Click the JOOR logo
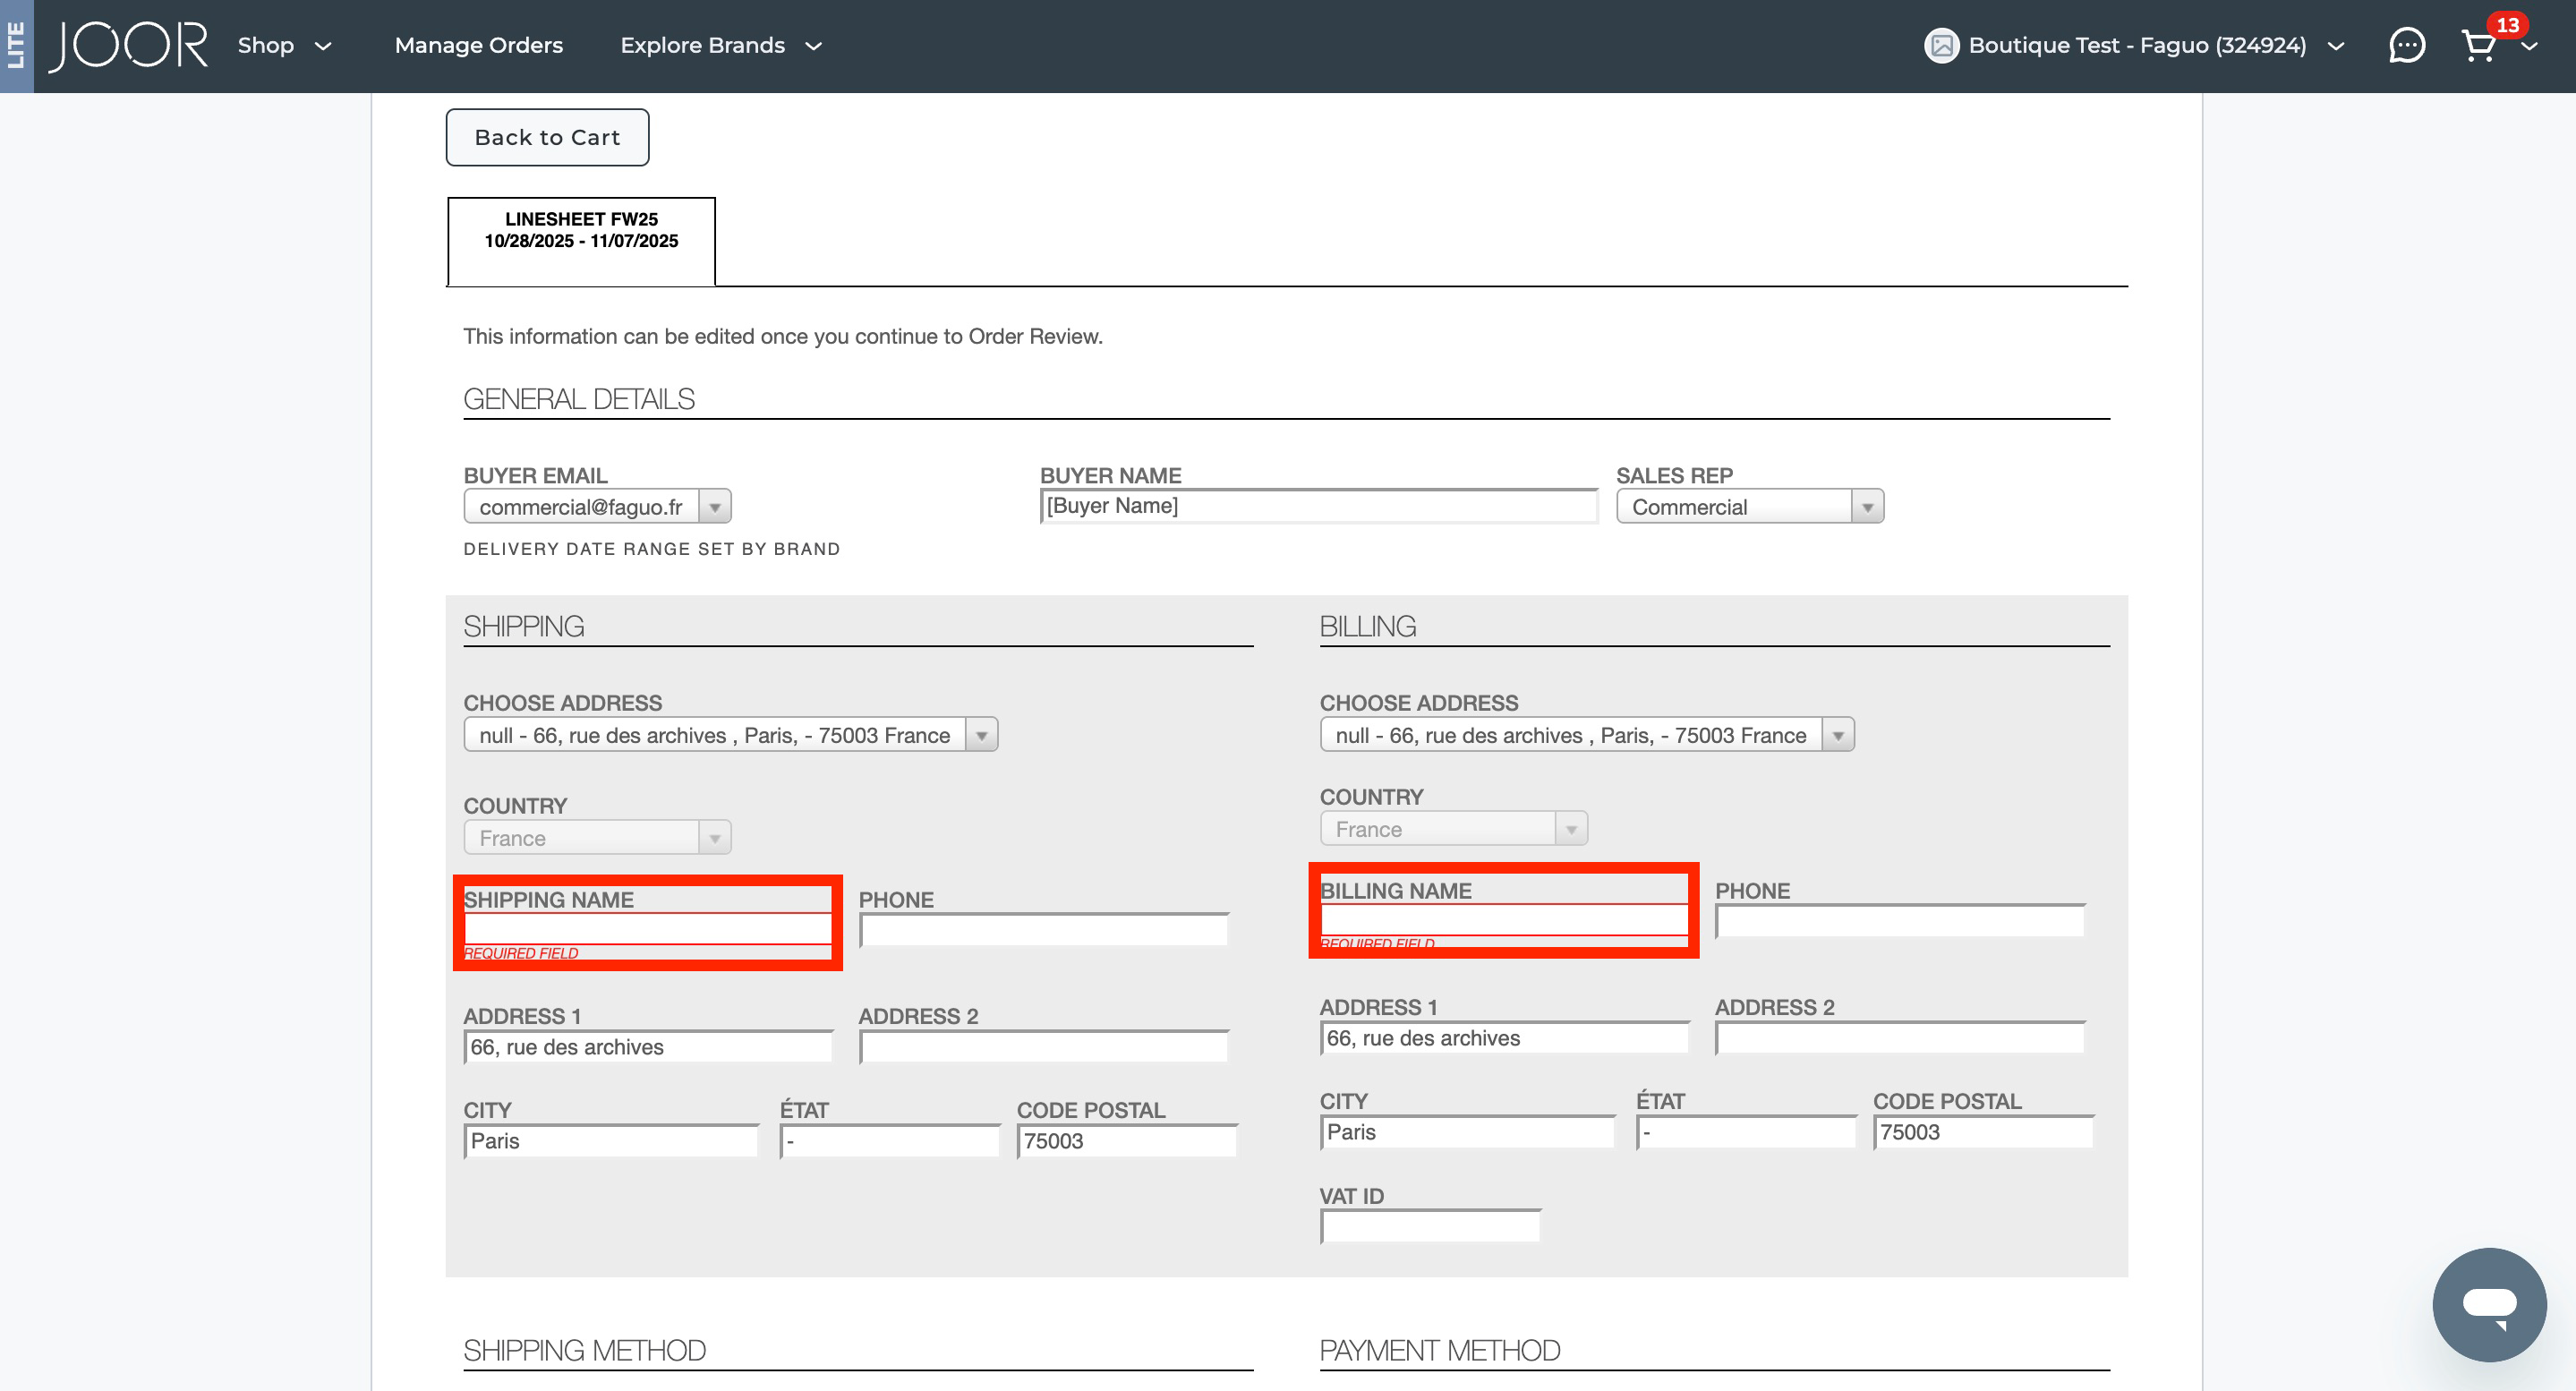This screenshot has width=2576, height=1391. 129,46
